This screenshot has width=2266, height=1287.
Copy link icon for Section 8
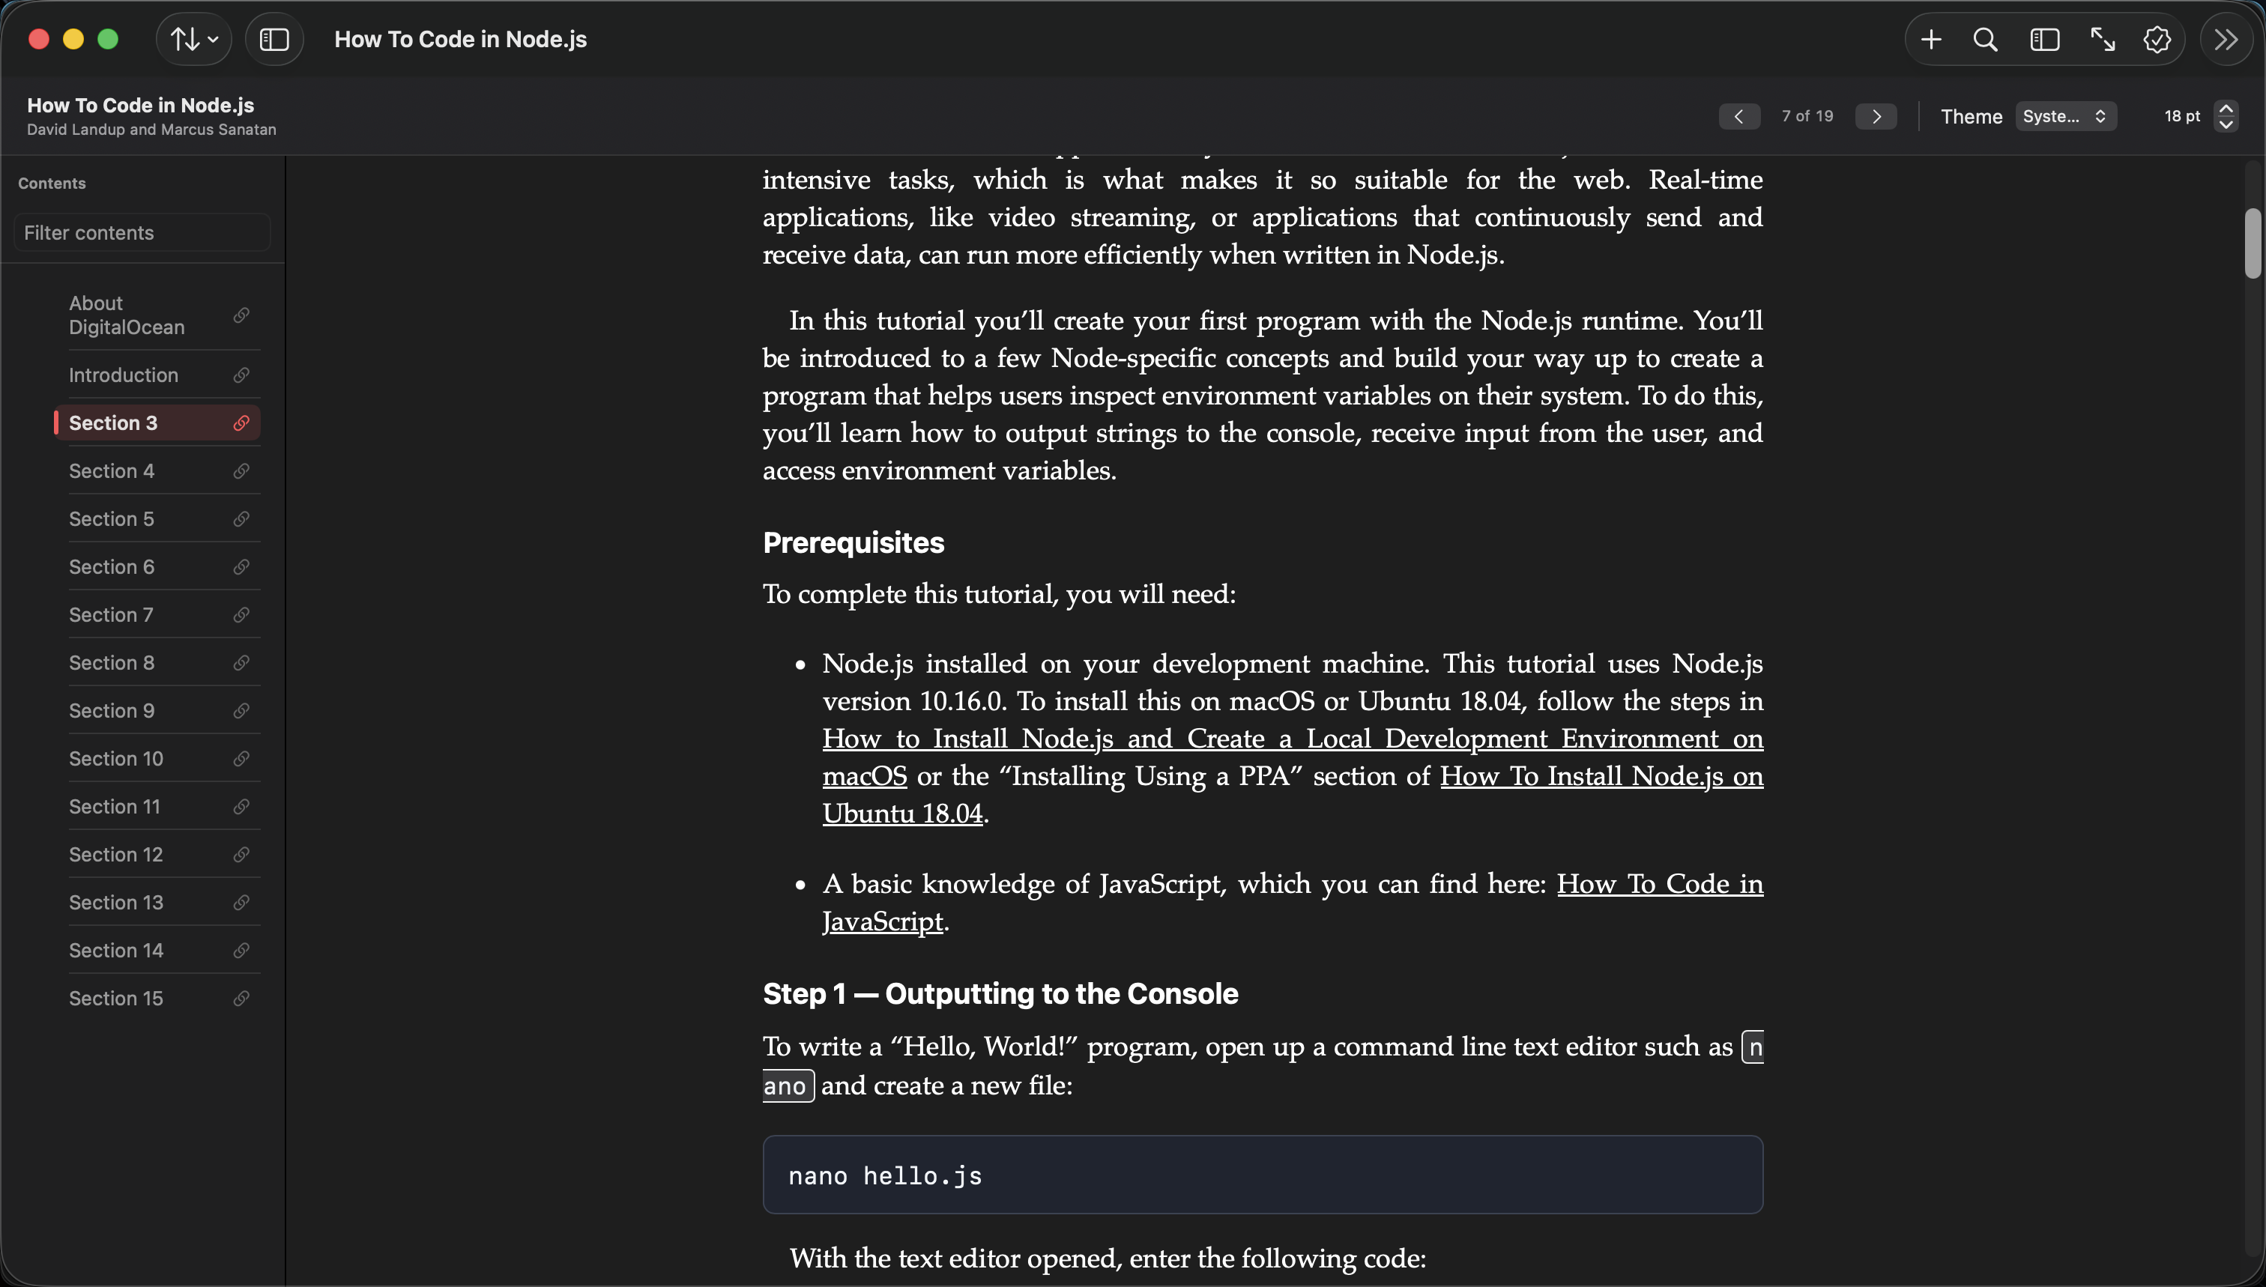241,662
